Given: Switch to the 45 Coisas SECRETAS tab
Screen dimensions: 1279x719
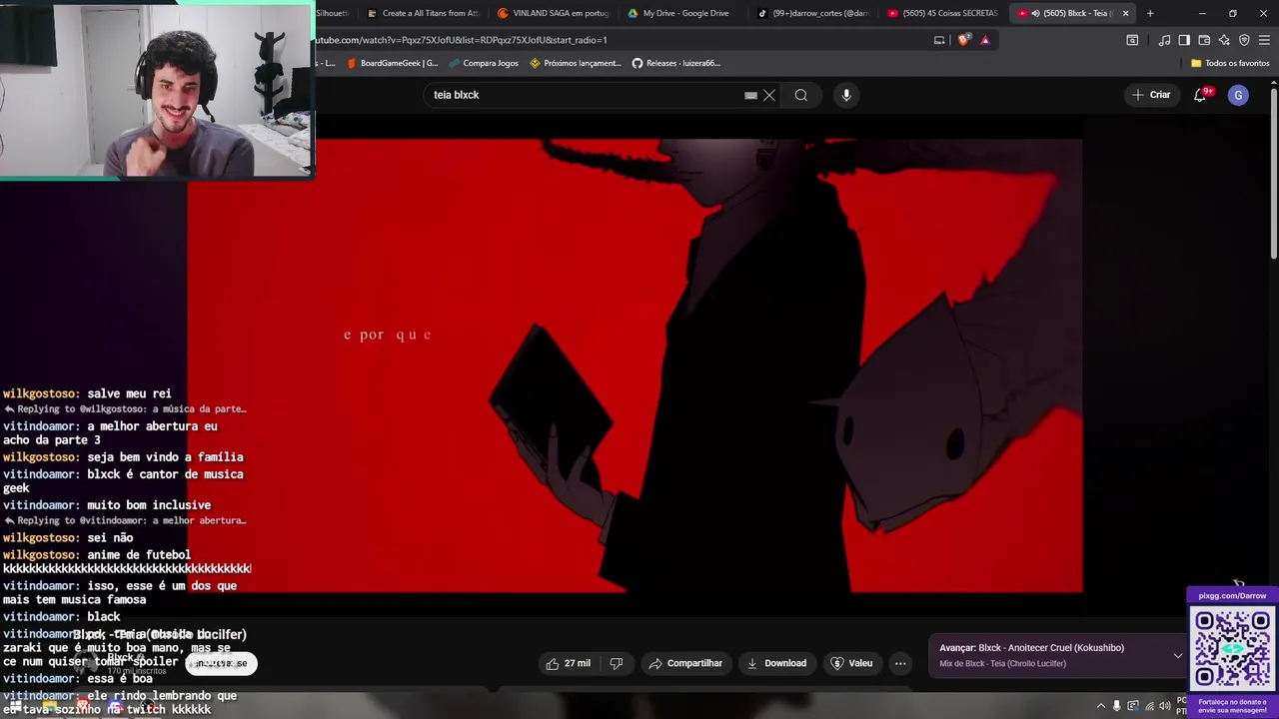Looking at the screenshot, I should [x=942, y=13].
